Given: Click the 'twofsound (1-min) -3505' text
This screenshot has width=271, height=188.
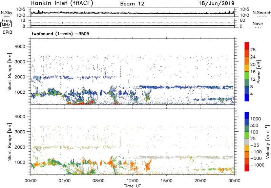Looking at the screenshot, I should [x=61, y=34].
